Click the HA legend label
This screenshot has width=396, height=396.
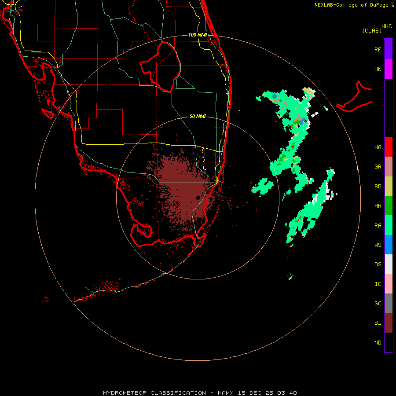pyautogui.click(x=378, y=147)
